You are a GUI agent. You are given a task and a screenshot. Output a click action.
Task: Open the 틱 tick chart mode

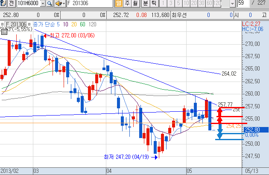coord(154,3)
